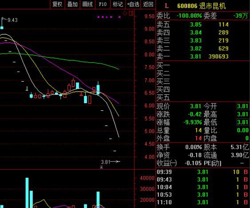
Task: Click the first purple star marker
Action: click(99, 17)
